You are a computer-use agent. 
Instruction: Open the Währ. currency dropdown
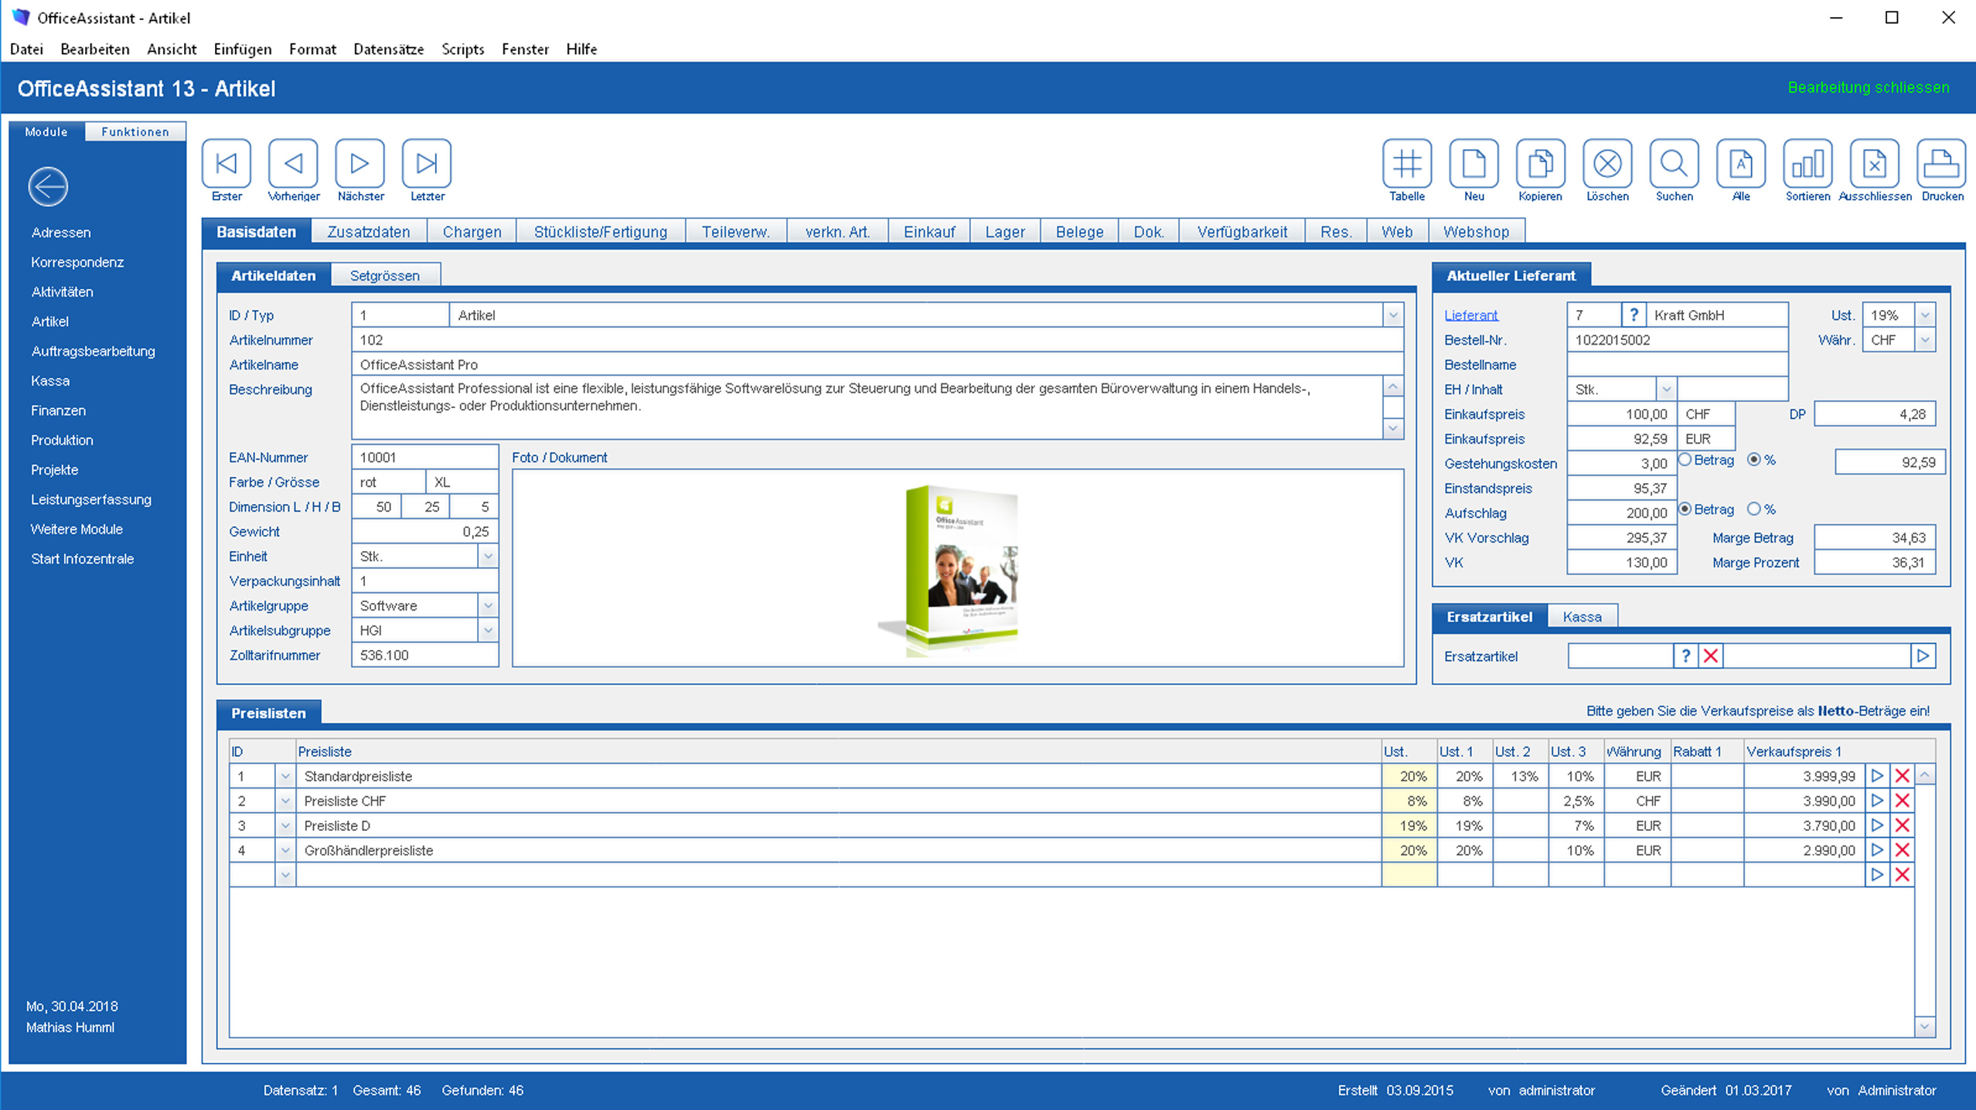[1925, 340]
